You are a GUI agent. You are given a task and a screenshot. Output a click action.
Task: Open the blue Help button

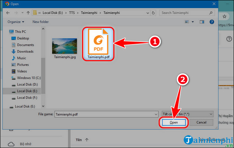(212, 22)
